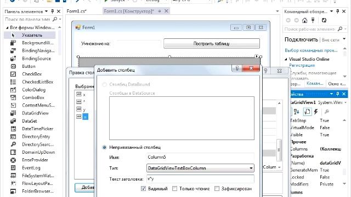Click the Имя column name field
The image size is (351, 197).
(x=200, y=157)
